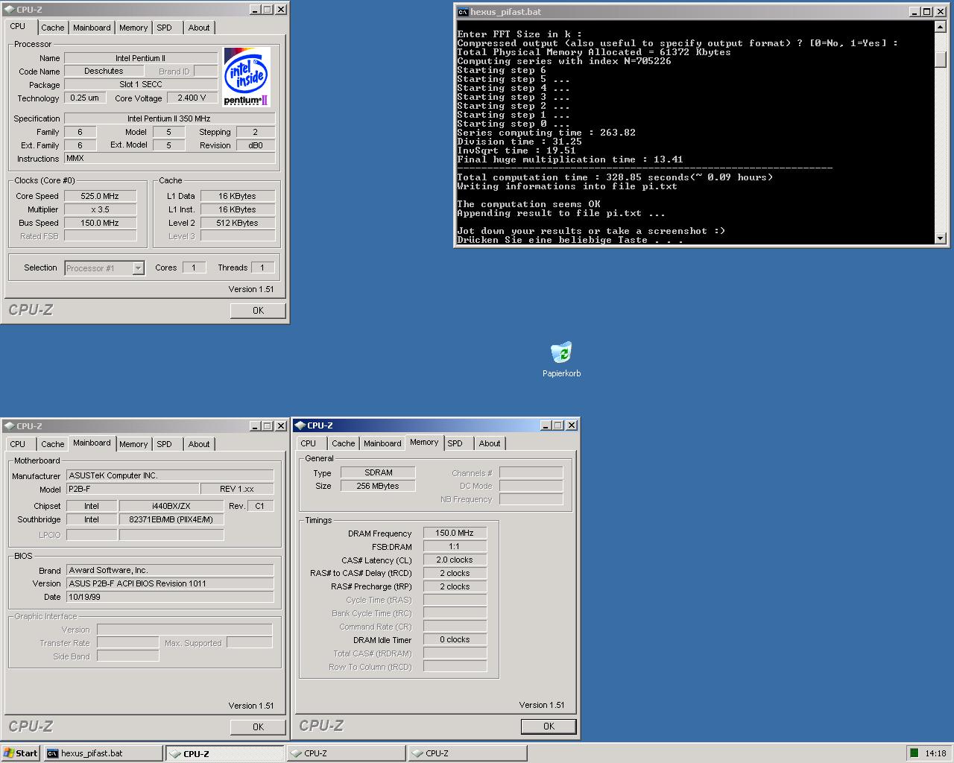Open About tab in Memory CPU-Z window

[x=490, y=443]
